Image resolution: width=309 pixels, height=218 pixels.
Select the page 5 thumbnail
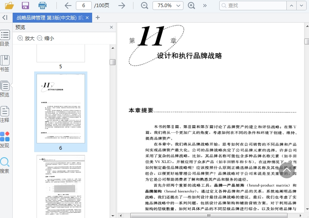pyautogui.click(x=61, y=53)
